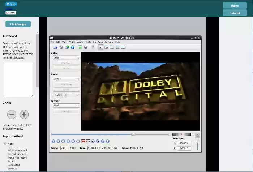Image resolution: width=253 pixels, height=172 pixels.
Task: Click the Tweet icon button
Action: pos(11,4)
